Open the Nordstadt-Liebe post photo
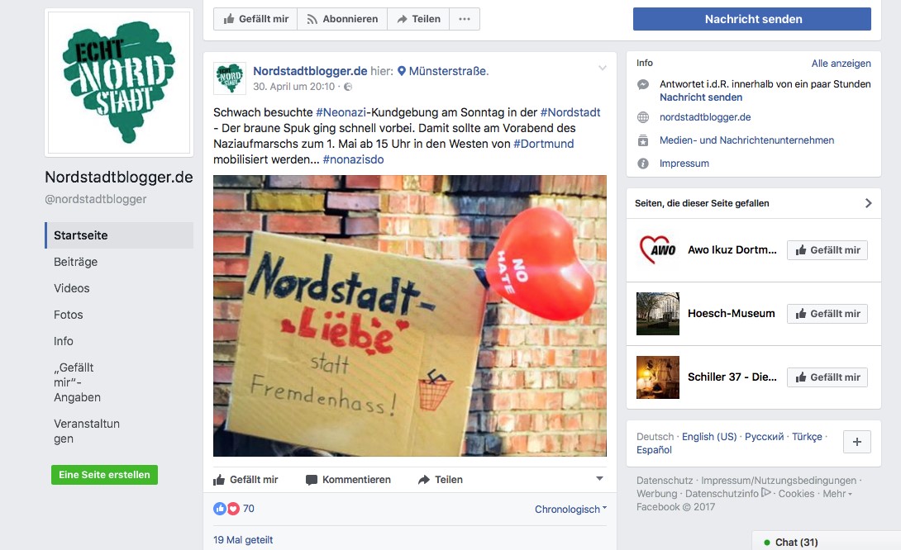The height and width of the screenshot is (550, 901). [x=410, y=315]
